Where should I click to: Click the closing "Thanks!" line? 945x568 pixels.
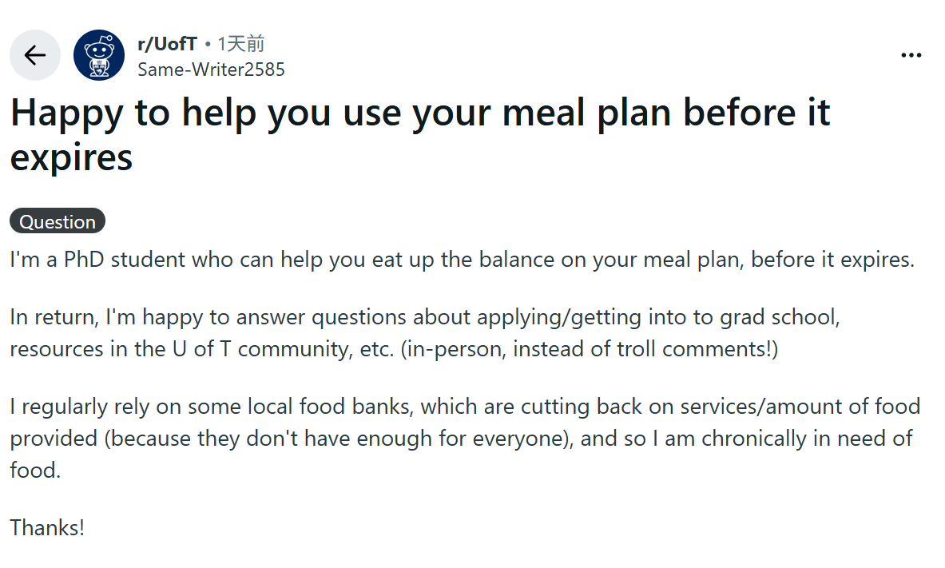47,527
